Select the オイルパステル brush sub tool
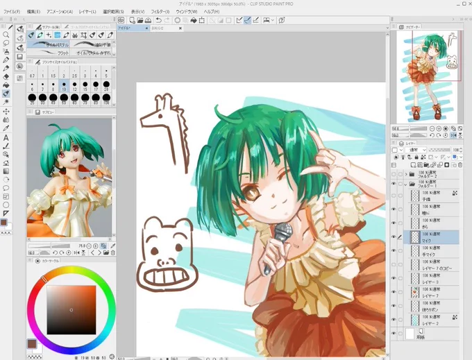 pos(49,45)
